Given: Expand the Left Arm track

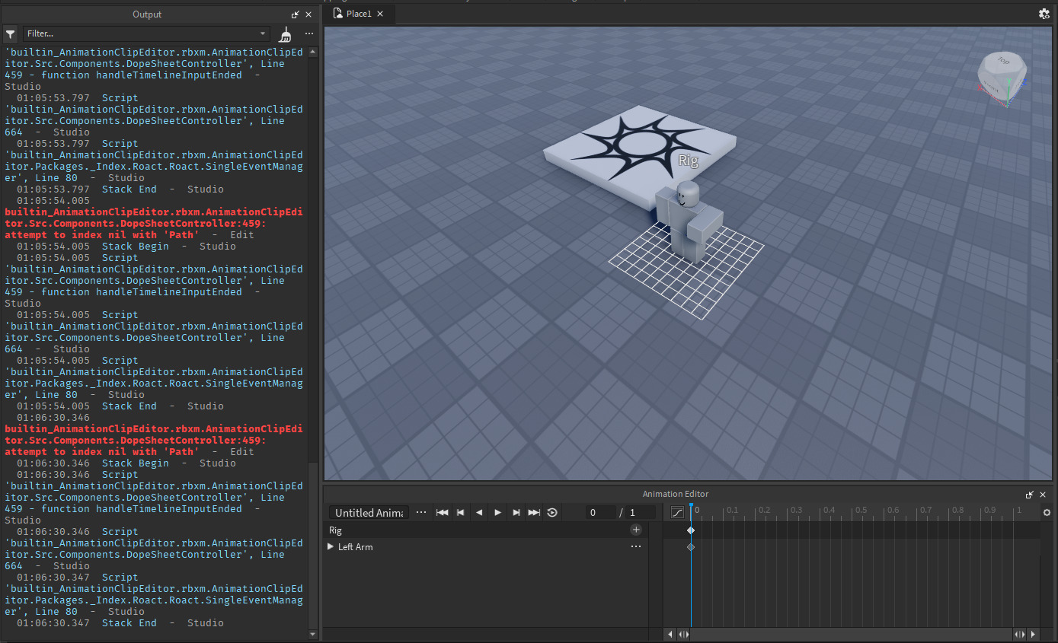Looking at the screenshot, I should [x=331, y=546].
